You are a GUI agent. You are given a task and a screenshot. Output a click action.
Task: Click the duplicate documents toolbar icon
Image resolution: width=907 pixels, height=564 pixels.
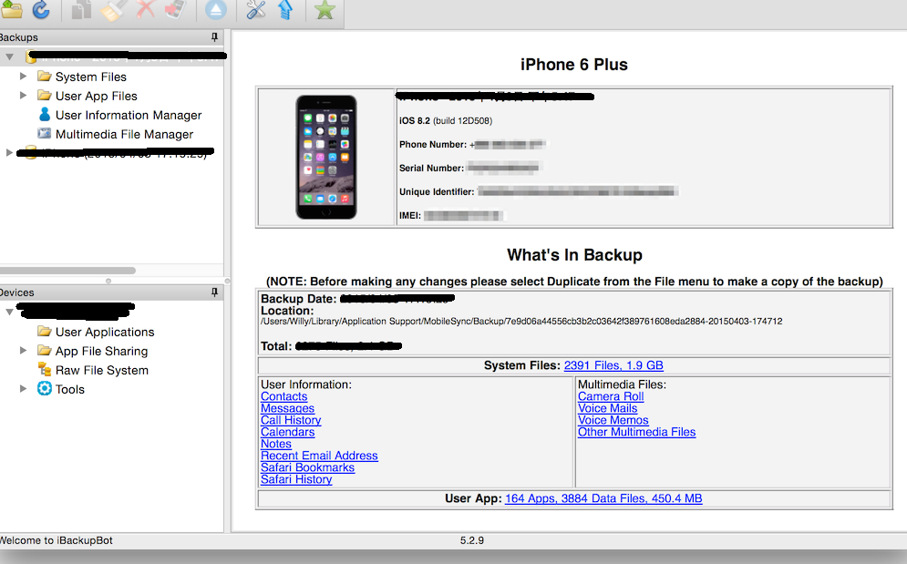click(x=81, y=10)
